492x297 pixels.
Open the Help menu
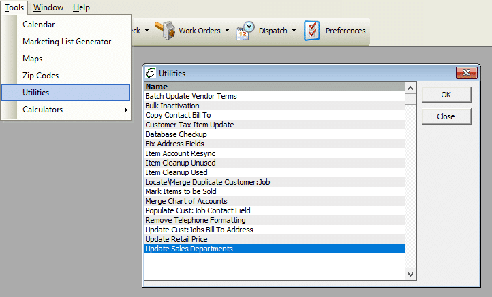coord(81,7)
